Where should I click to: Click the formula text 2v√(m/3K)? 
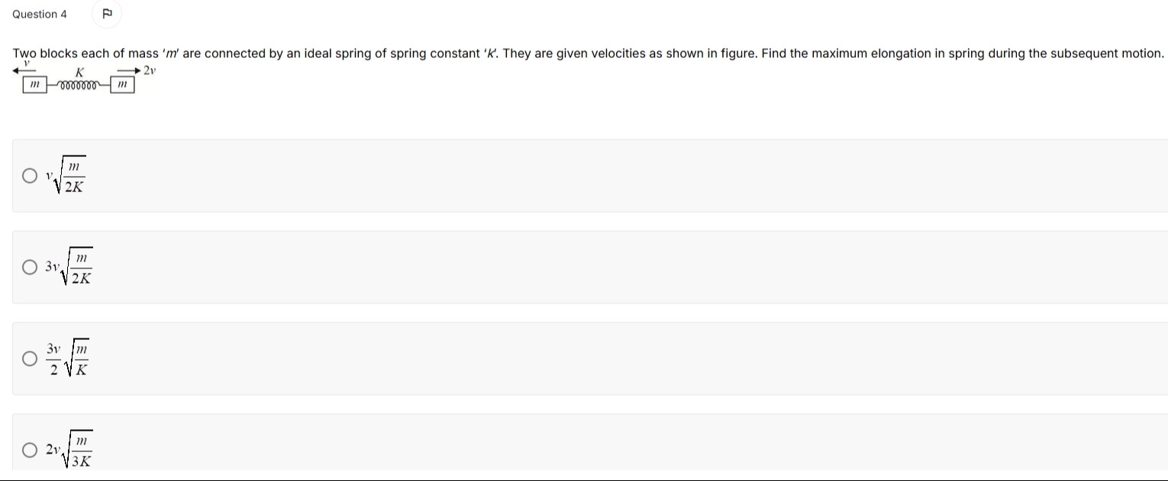click(69, 450)
